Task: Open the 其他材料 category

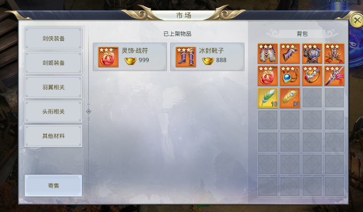Action: [x=53, y=136]
